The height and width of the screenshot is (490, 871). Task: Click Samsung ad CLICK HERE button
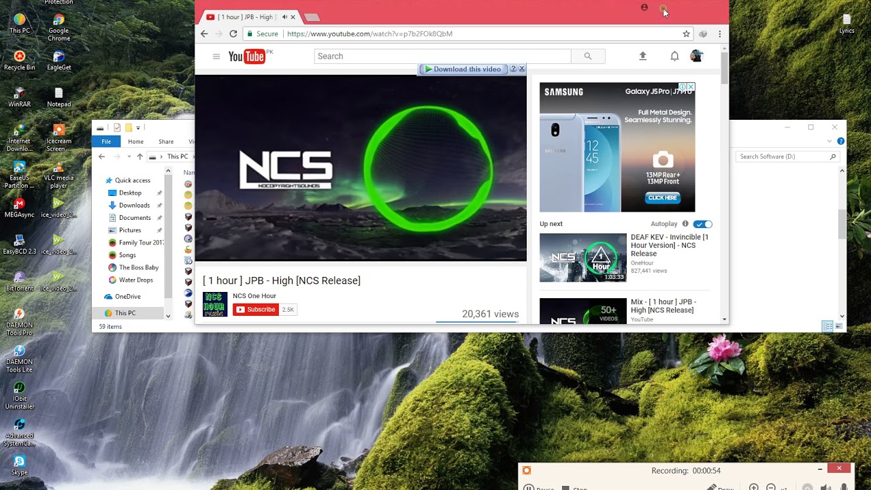663,198
